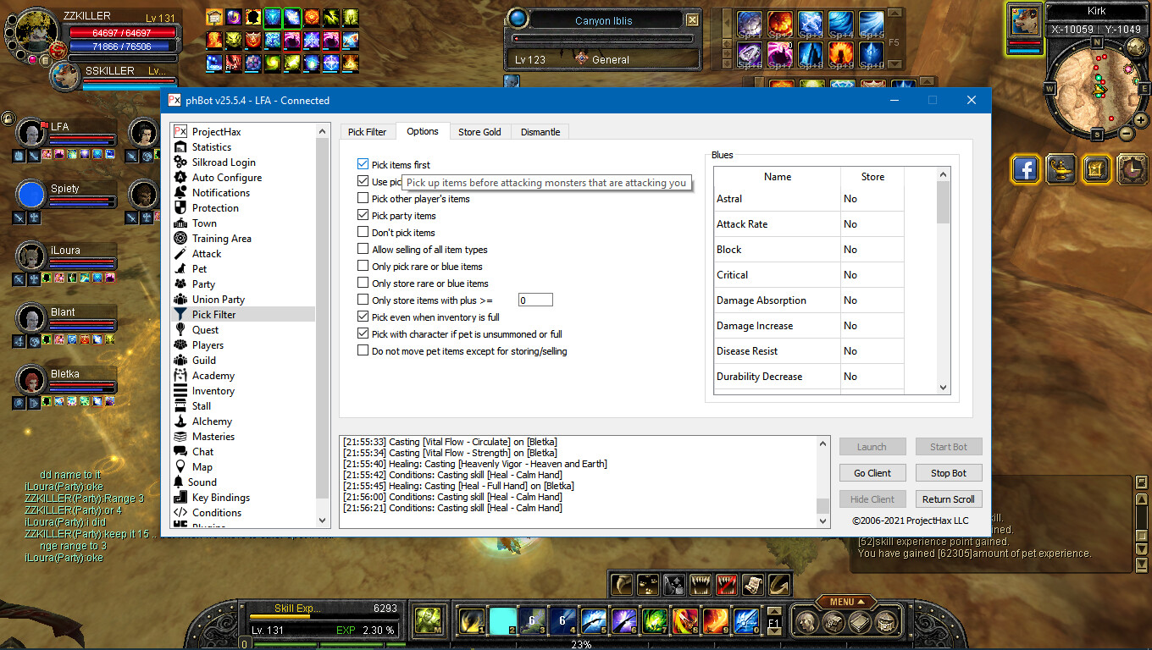Viewport: 1152px width, 650px height.
Task: Open the Alchemy flask icon in sidebar
Action: pos(180,421)
